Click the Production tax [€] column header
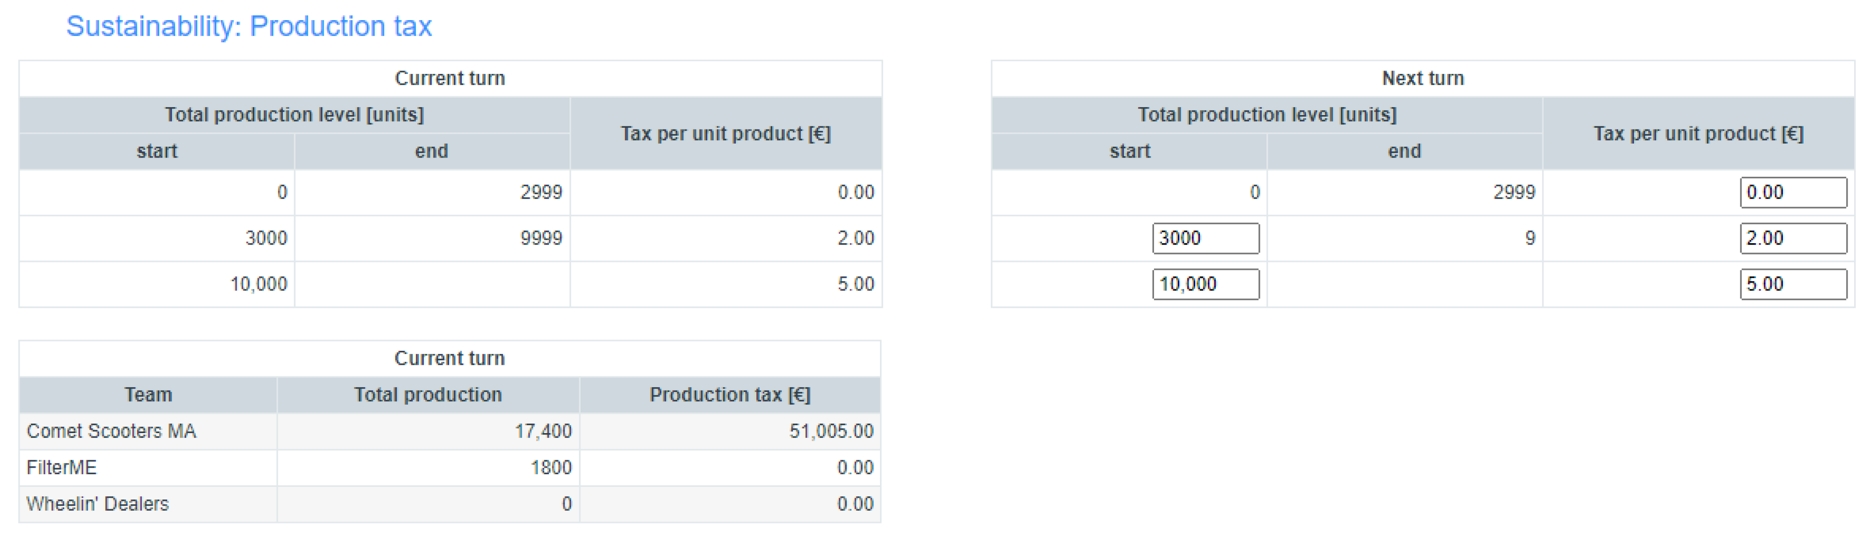The width and height of the screenshot is (1871, 543). point(729,395)
